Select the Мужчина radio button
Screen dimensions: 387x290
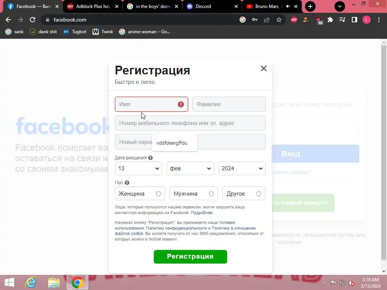click(211, 194)
